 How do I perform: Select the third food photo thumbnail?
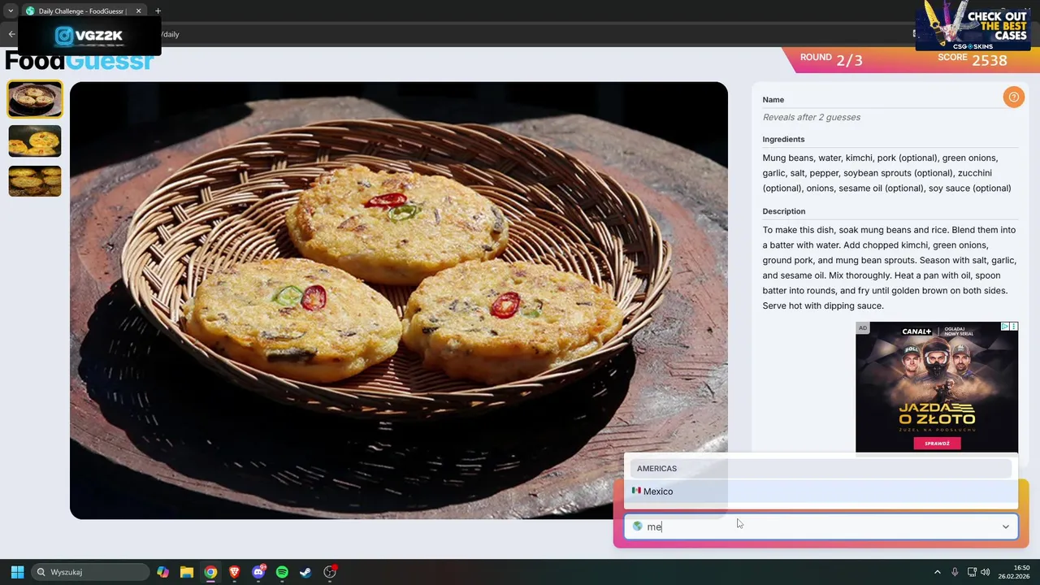point(35,181)
